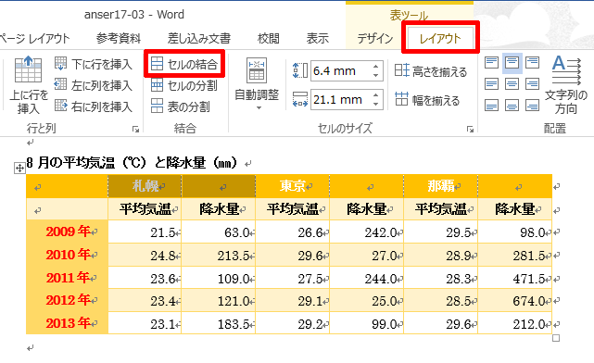Merge selected cells with セルの結合

pos(184,64)
